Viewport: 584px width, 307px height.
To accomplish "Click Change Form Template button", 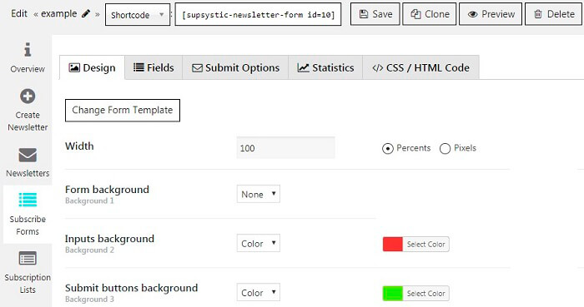I will [123, 111].
